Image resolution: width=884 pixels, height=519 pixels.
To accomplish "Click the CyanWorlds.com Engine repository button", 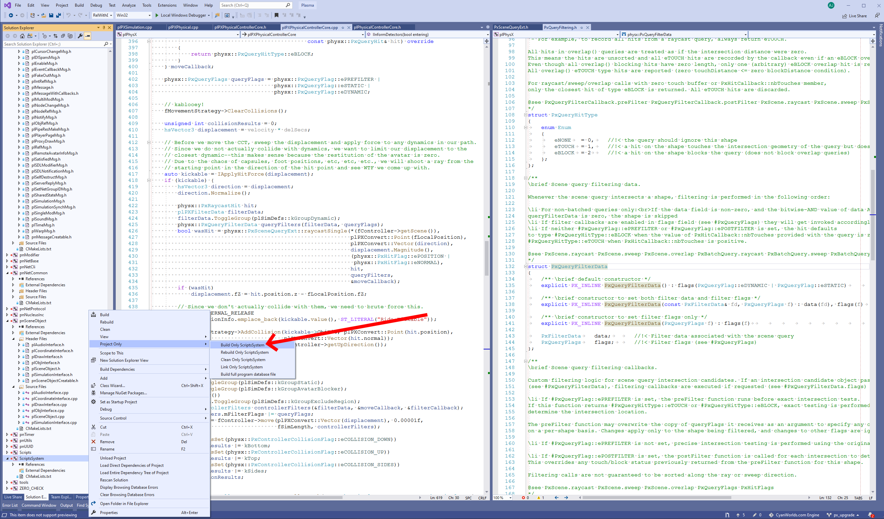I will (794, 515).
